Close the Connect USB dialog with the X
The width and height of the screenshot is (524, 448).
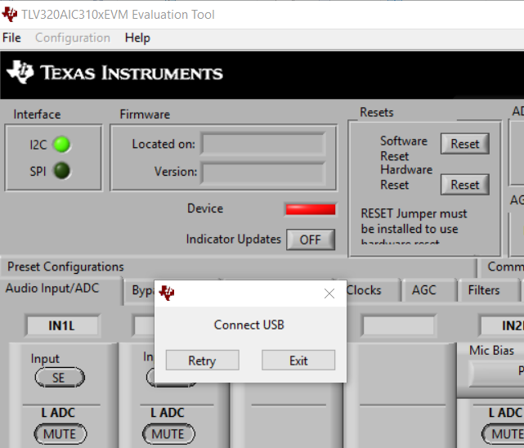[x=329, y=293]
